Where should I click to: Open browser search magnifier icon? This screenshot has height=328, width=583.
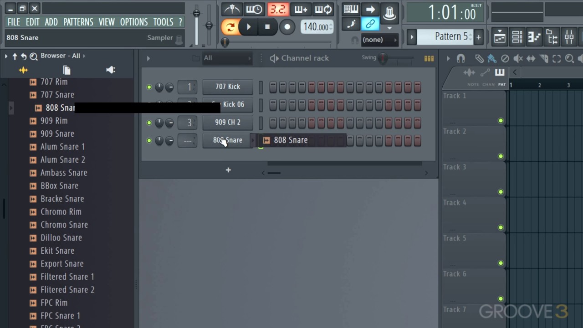pos(34,56)
